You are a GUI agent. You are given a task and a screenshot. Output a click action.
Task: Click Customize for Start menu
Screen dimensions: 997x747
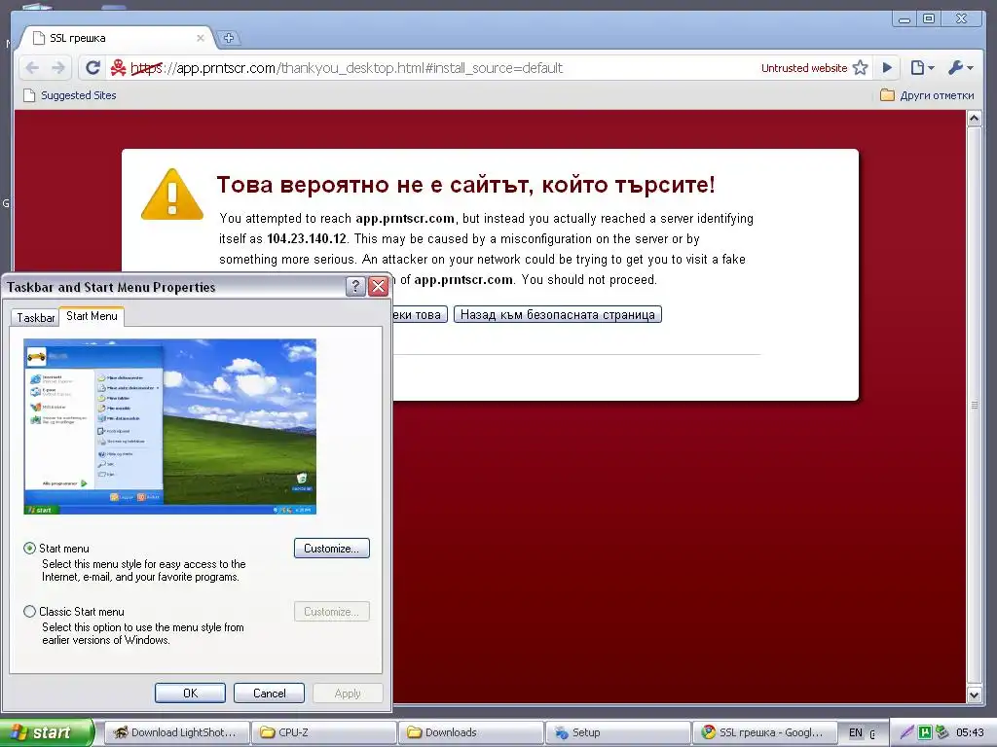point(331,549)
